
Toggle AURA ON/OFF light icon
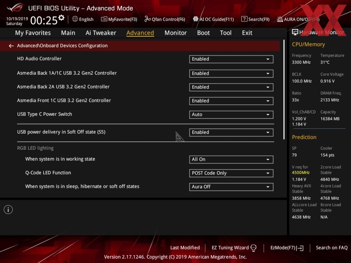point(280,19)
